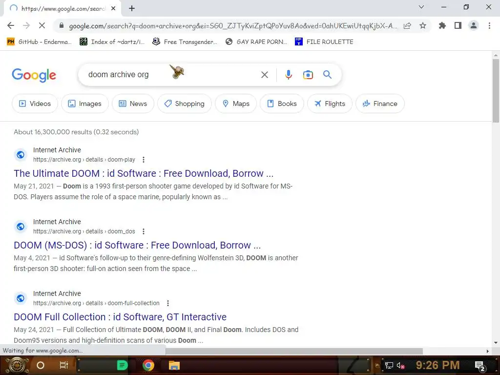Click the doom-full-collection result site favicon
The image size is (500, 375).
[x=21, y=298]
